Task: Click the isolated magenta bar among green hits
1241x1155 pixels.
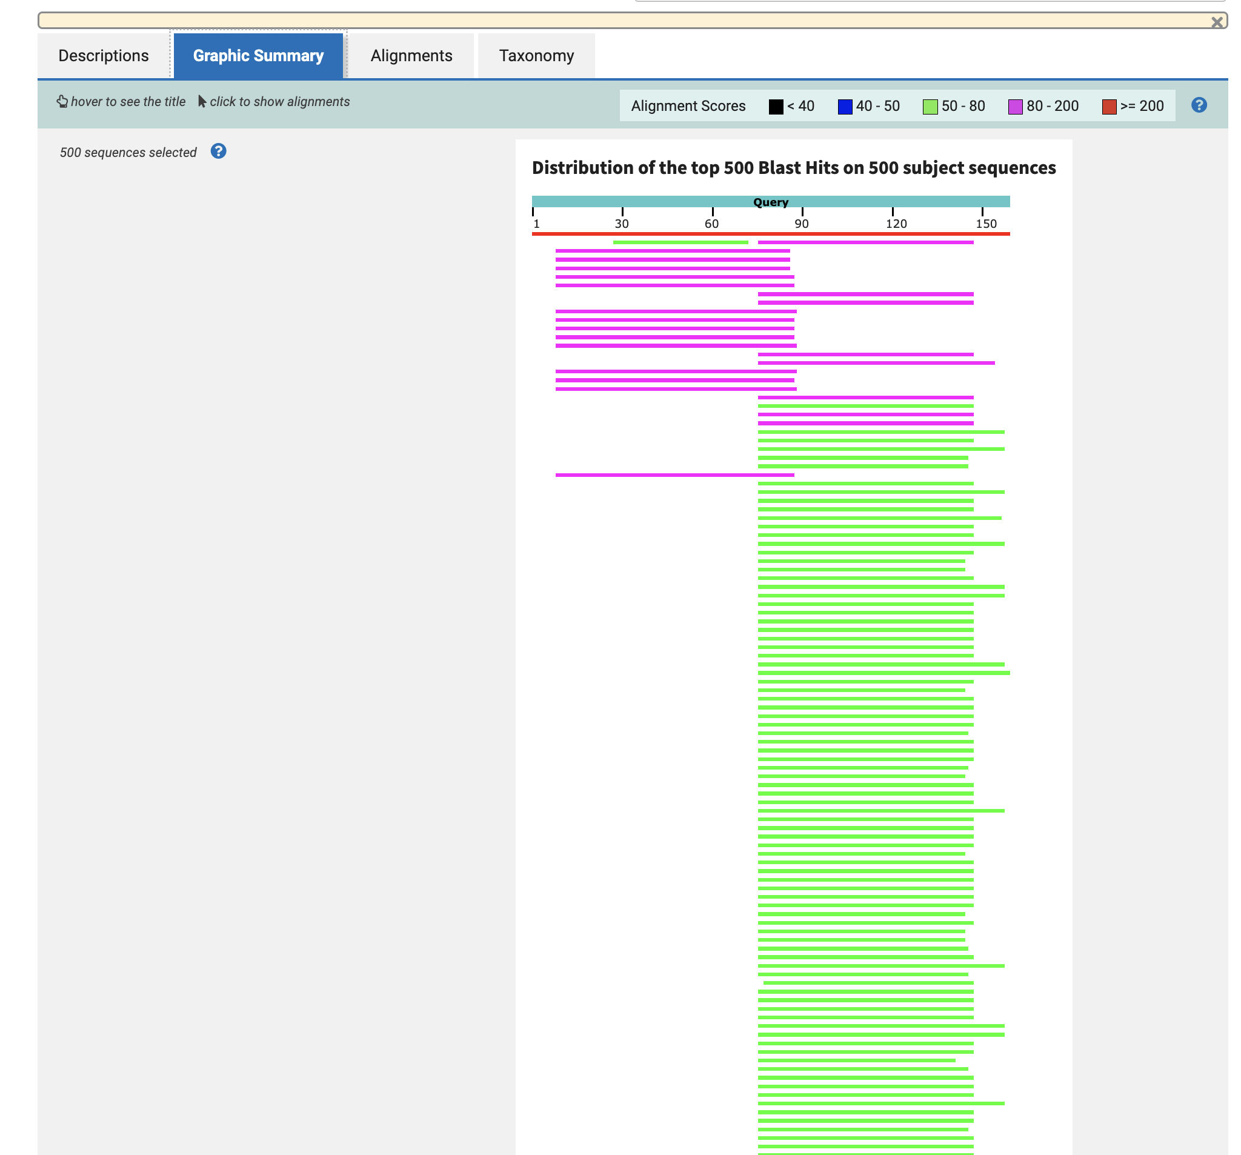Action: 674,475
